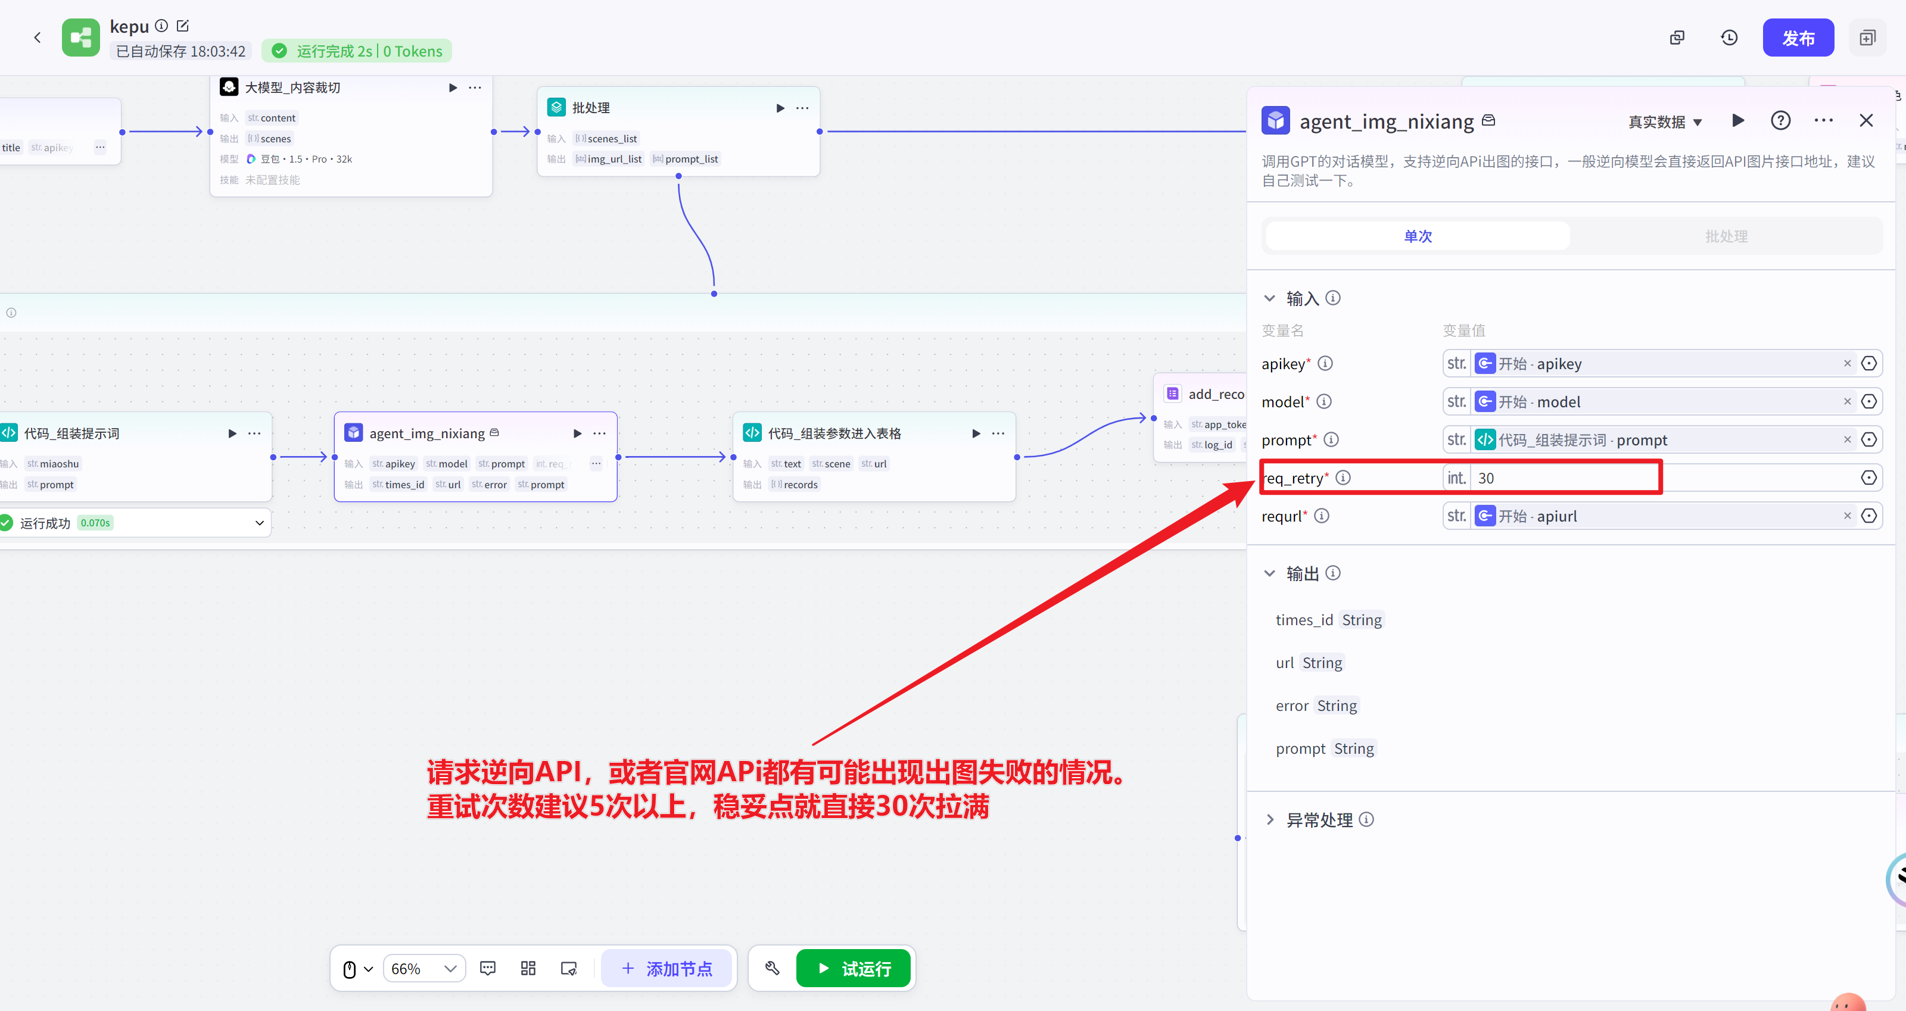Image resolution: width=1906 pixels, height=1011 pixels.
Task: Run the 代码_组装提示词 node
Action: click(232, 433)
